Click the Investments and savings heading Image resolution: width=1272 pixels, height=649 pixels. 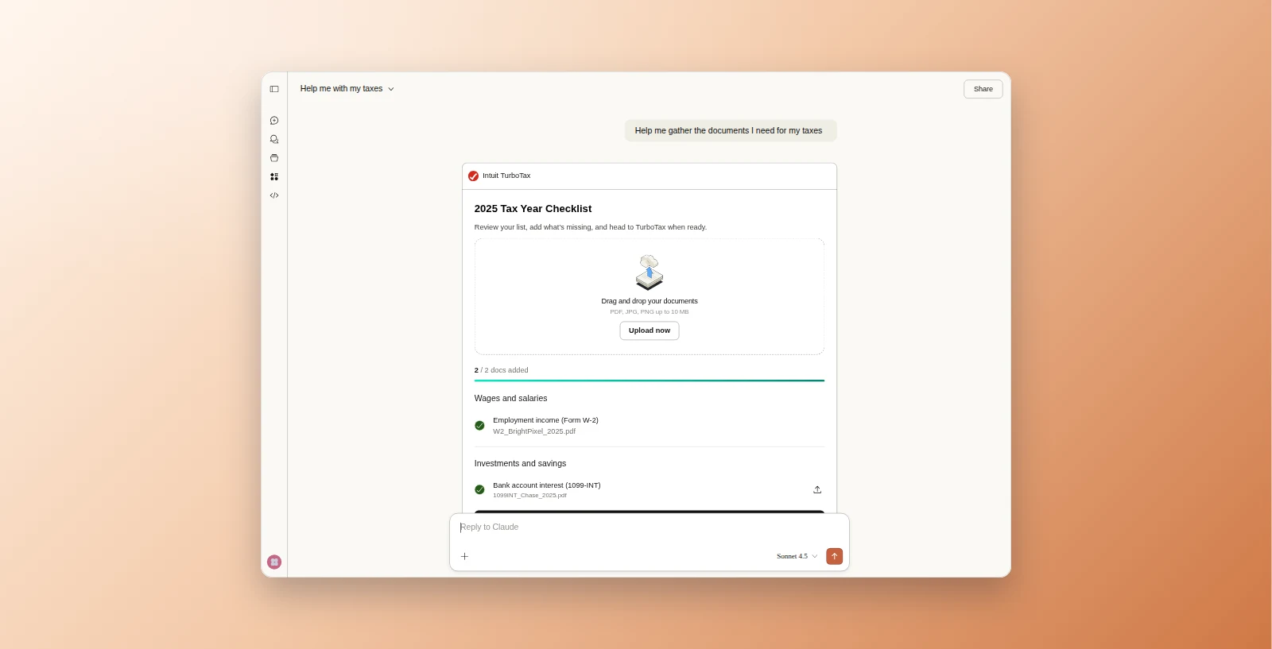tap(520, 464)
